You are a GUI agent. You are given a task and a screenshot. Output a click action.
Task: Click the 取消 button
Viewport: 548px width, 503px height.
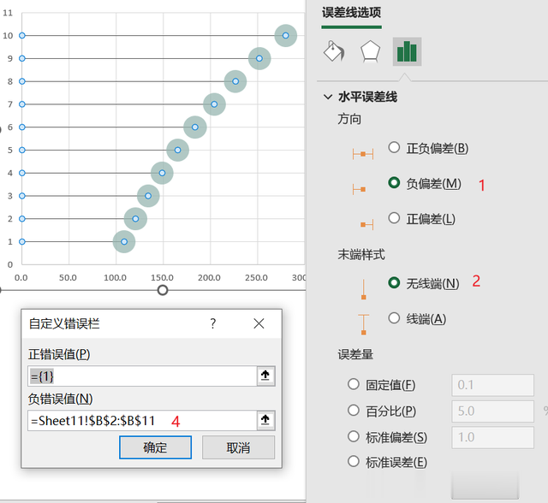(238, 447)
